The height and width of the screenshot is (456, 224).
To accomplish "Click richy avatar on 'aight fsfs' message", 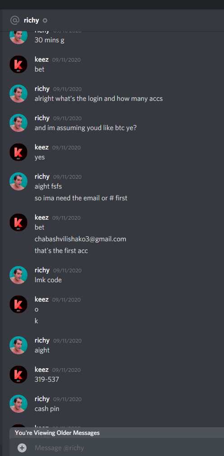I will tap(18, 181).
